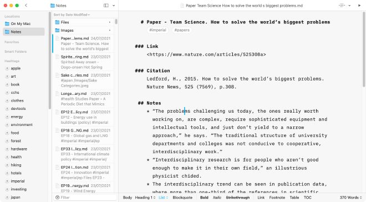Screen dimensions: 366x202
Task: Click the #imperial tag pill in the editor
Action: [158, 30]
